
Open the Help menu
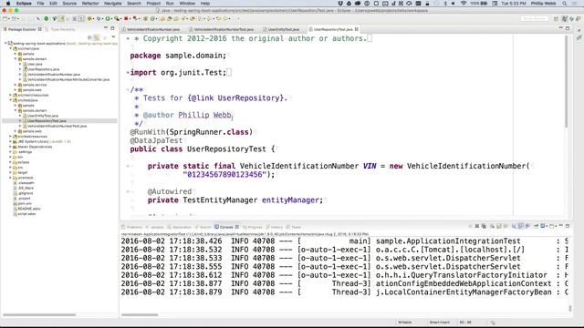point(205,4)
